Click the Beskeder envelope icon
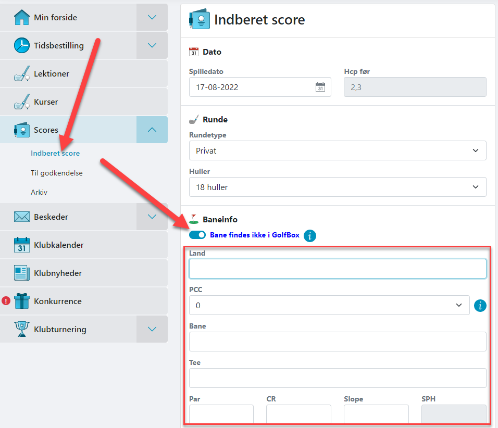The image size is (498, 428). (x=21, y=217)
